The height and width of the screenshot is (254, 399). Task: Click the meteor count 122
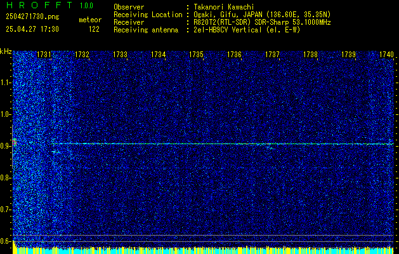[94, 29]
